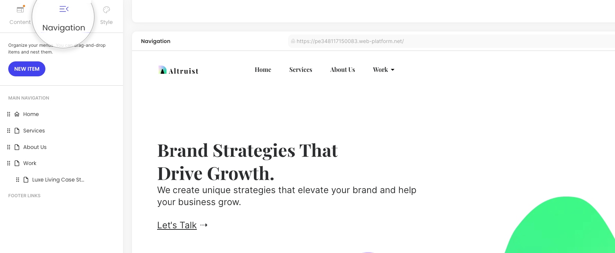Click the About Us page icon
Screen dimensions: 615x253
click(17, 147)
